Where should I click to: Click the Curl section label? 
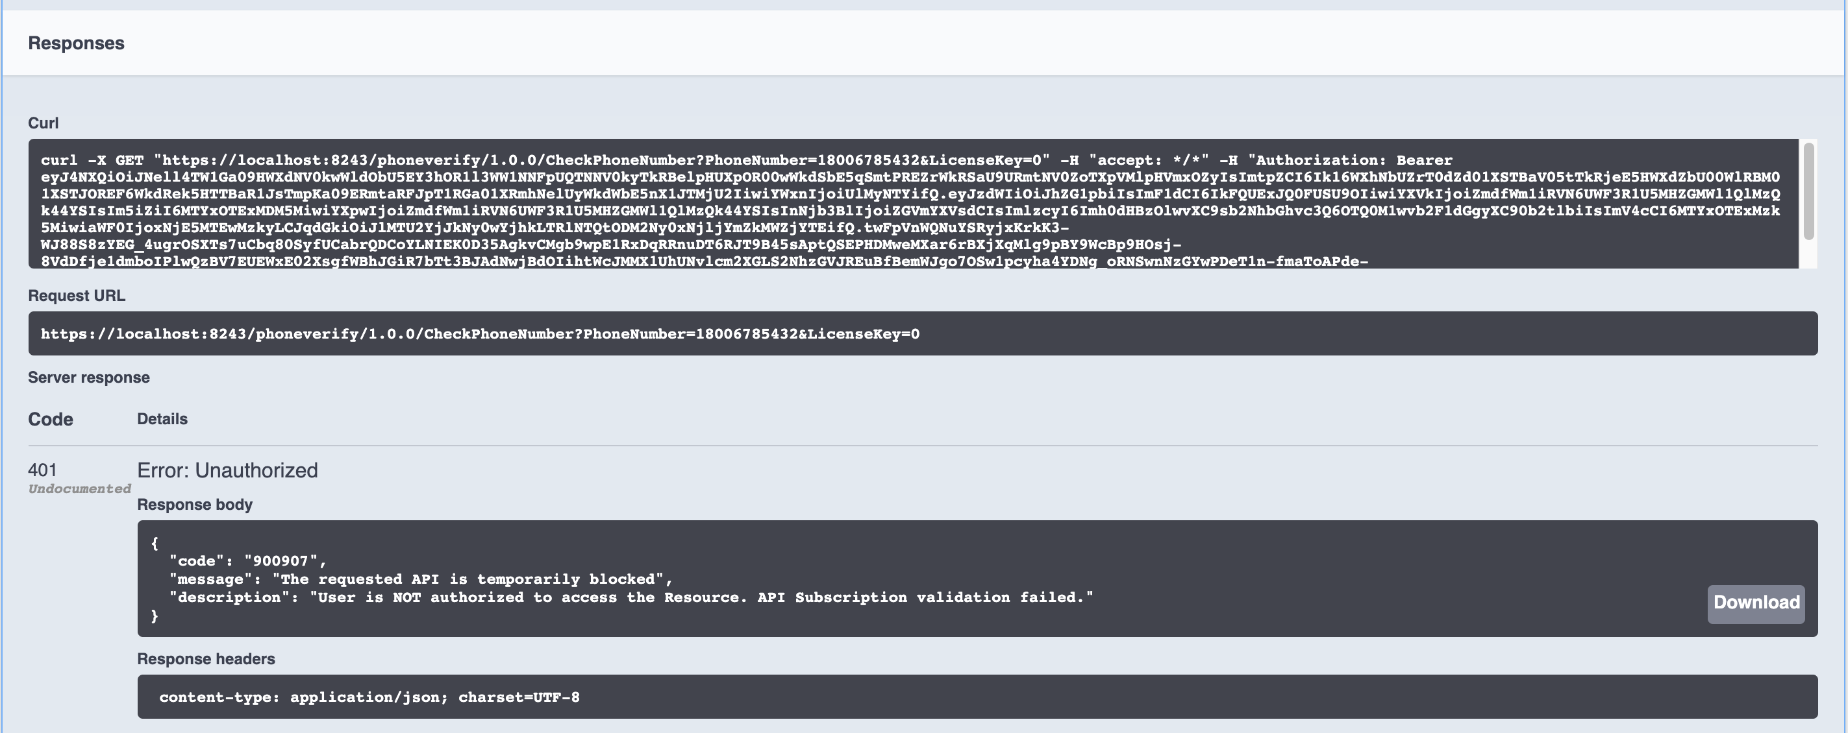pos(44,123)
